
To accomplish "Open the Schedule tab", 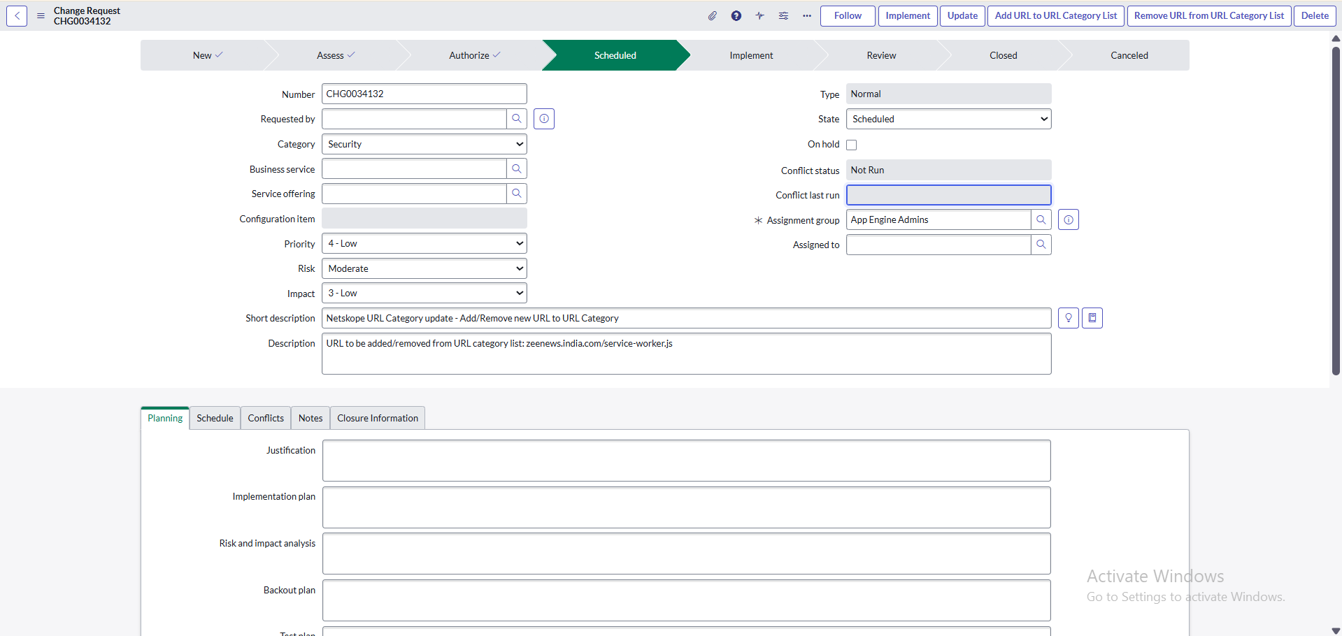I will click(215, 418).
